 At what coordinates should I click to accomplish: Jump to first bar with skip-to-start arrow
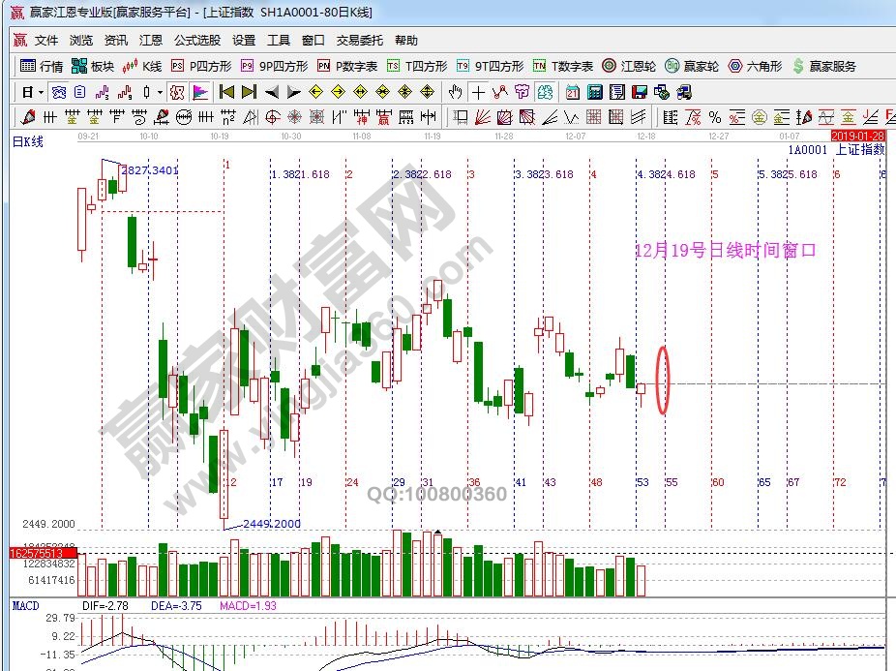[226, 93]
